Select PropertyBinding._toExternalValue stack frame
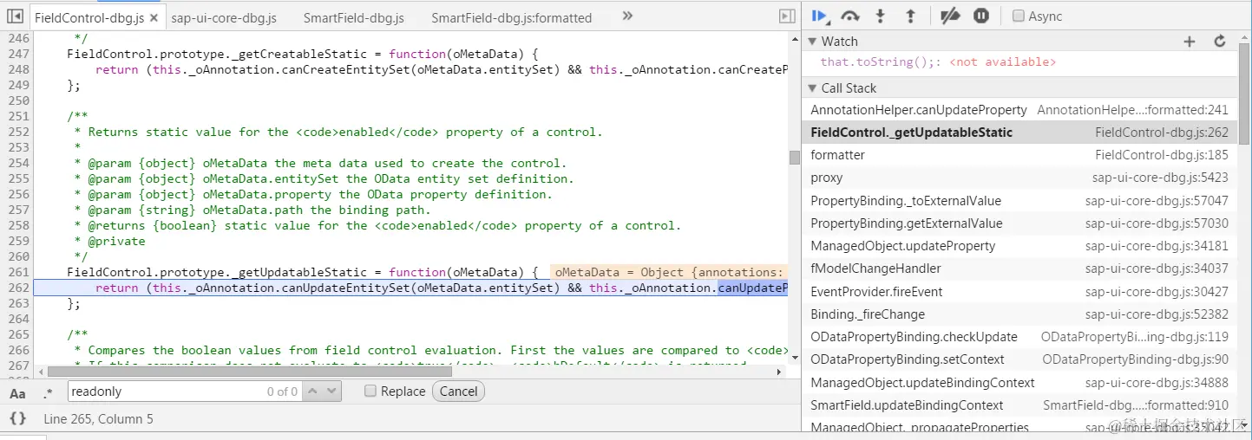Image resolution: width=1252 pixels, height=440 pixels. tap(1020, 201)
